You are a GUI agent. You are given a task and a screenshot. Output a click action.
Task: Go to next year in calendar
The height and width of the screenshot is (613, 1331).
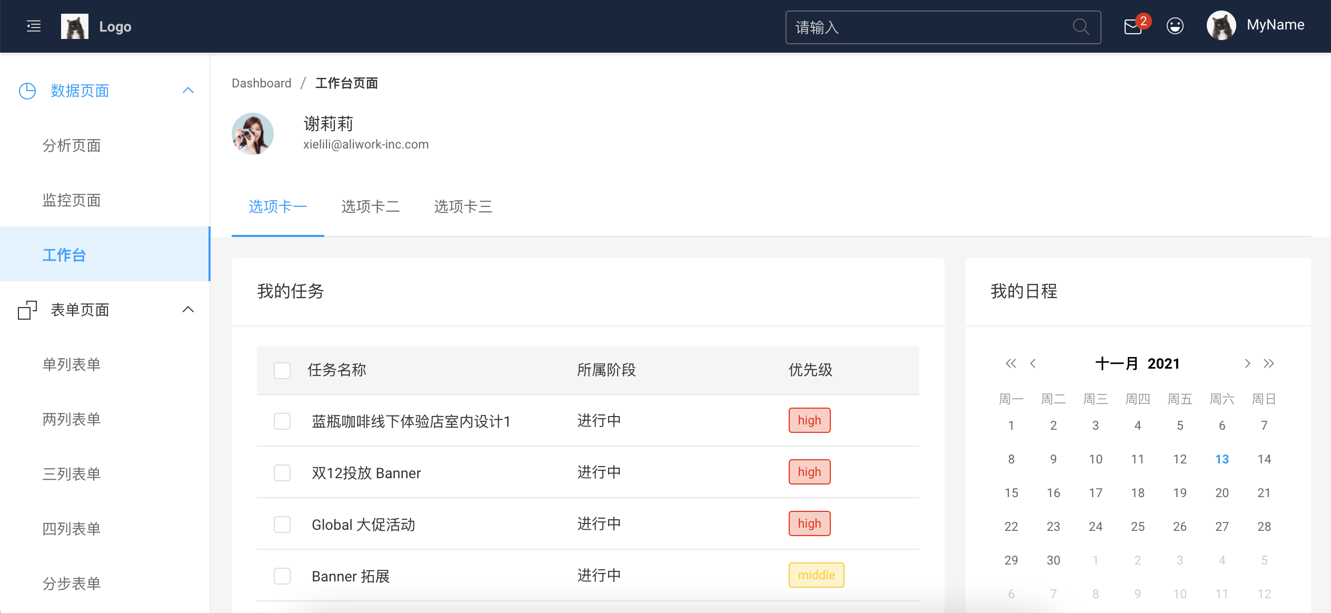(x=1269, y=363)
